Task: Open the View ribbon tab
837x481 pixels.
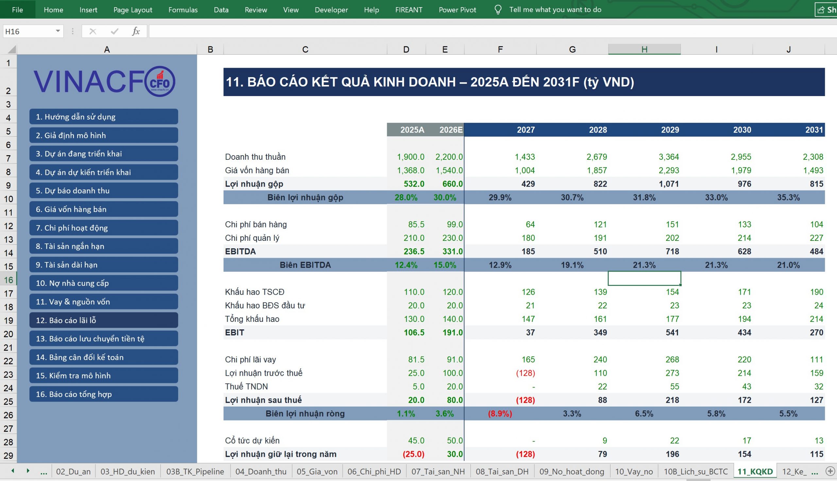Action: (291, 9)
